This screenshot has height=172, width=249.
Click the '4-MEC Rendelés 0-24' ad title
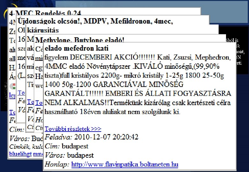click(45, 13)
